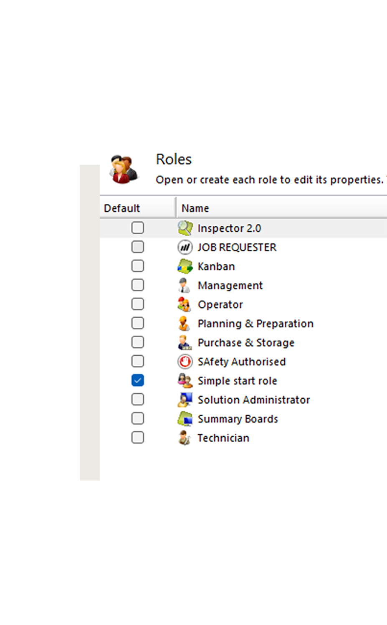Click the Purchase & Storage icon
Image resolution: width=387 pixels, height=625 pixels.
[x=185, y=342]
